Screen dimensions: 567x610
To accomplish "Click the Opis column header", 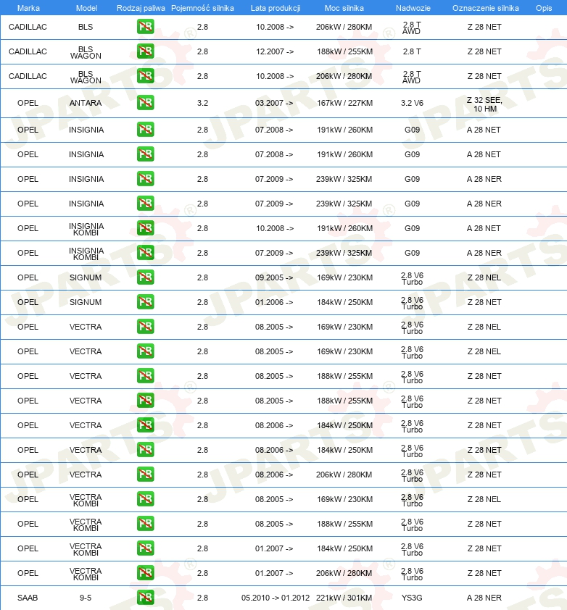I will pos(544,8).
